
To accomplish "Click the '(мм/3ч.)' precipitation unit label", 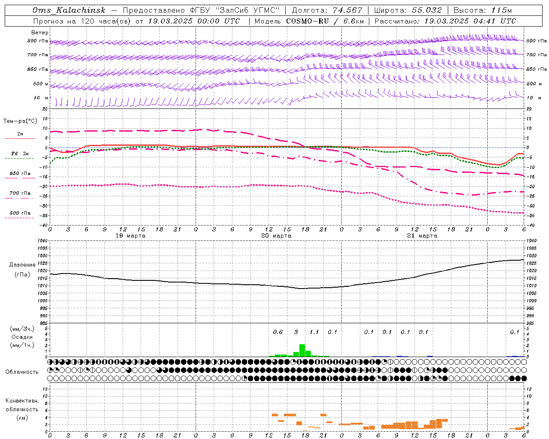I will tap(22, 329).
